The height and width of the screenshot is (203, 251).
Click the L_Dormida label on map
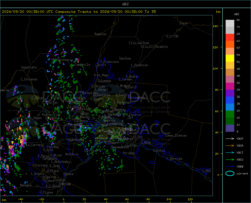[x=174, y=159]
